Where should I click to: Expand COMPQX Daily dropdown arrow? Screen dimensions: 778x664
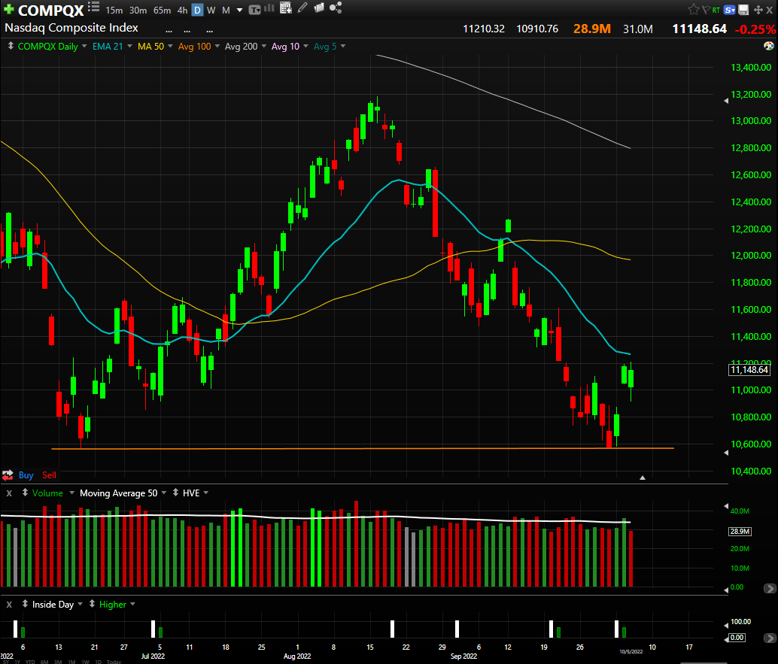[x=84, y=46]
